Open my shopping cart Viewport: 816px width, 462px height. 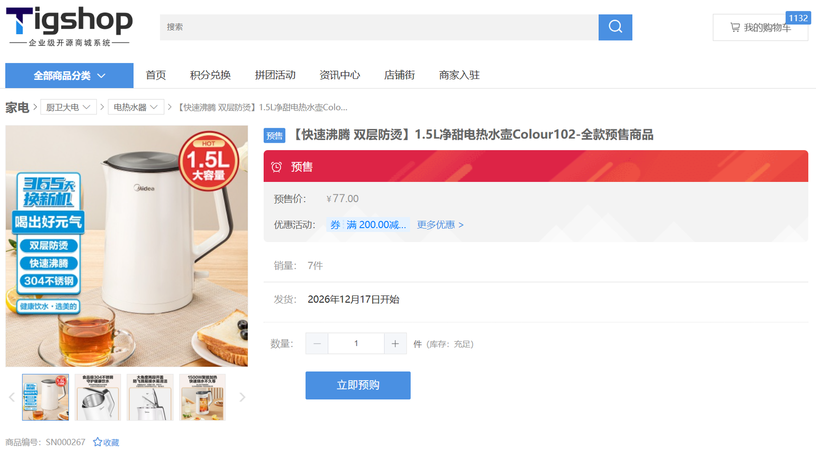coord(760,28)
